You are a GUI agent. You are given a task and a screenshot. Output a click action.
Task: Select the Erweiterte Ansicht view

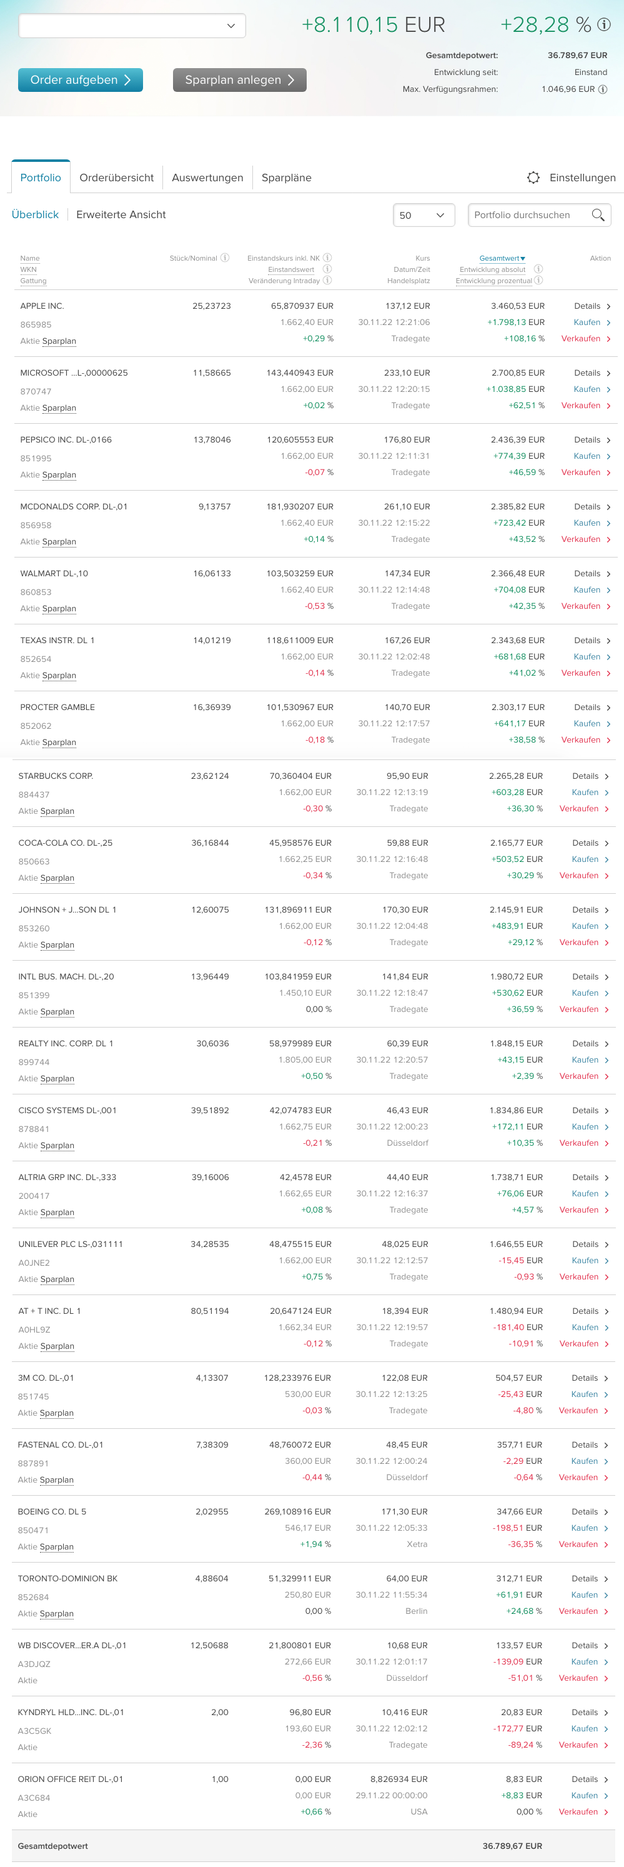pos(121,214)
